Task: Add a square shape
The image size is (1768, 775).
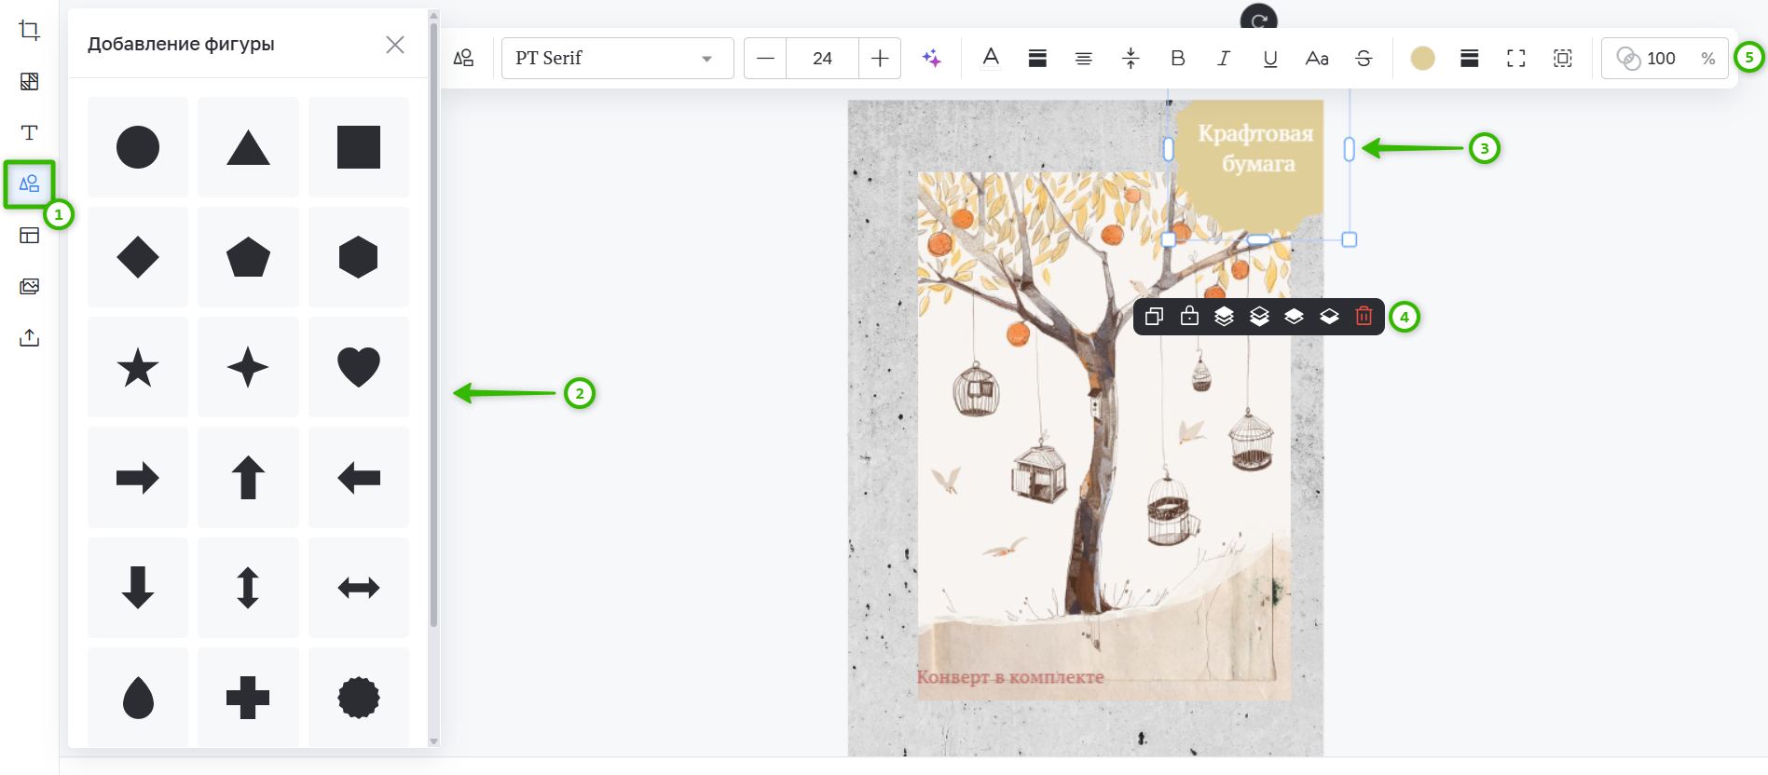Action: pyautogui.click(x=359, y=147)
